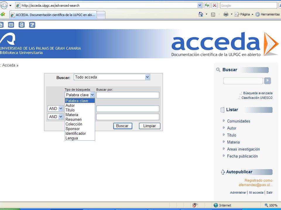
Task: Open the Fecha publicación link
Action: click(x=242, y=156)
